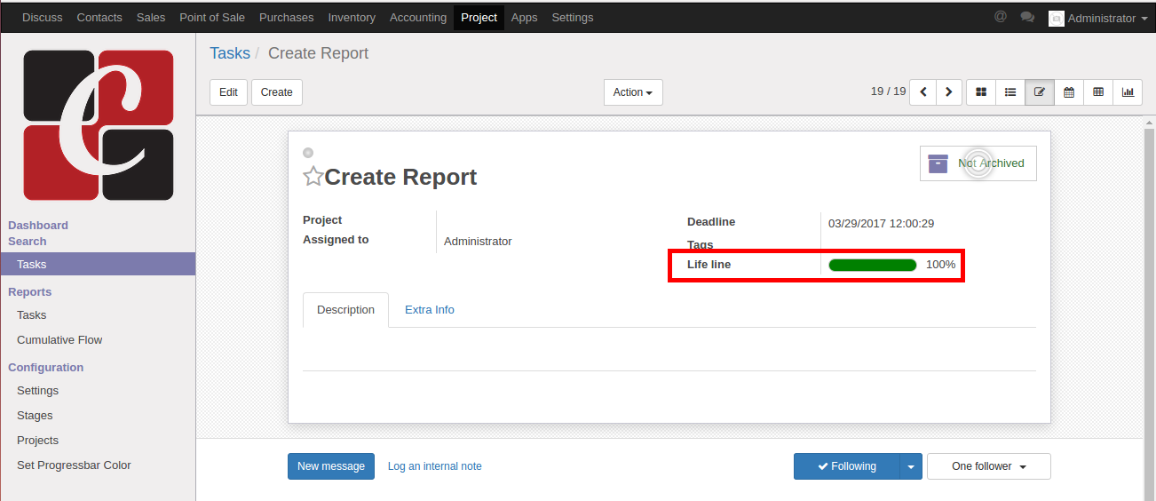Screen dimensions: 1156x501
Task: Click the Edit button
Action: coord(228,92)
